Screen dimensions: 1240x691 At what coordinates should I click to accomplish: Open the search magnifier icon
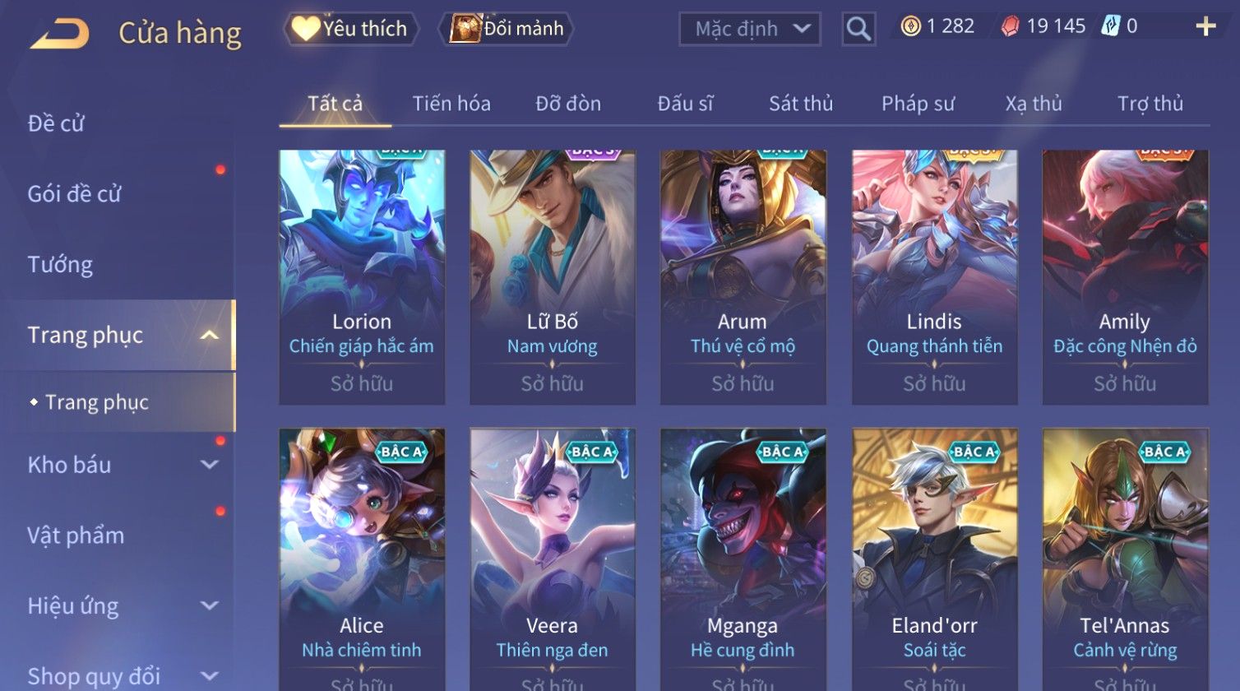(x=858, y=29)
